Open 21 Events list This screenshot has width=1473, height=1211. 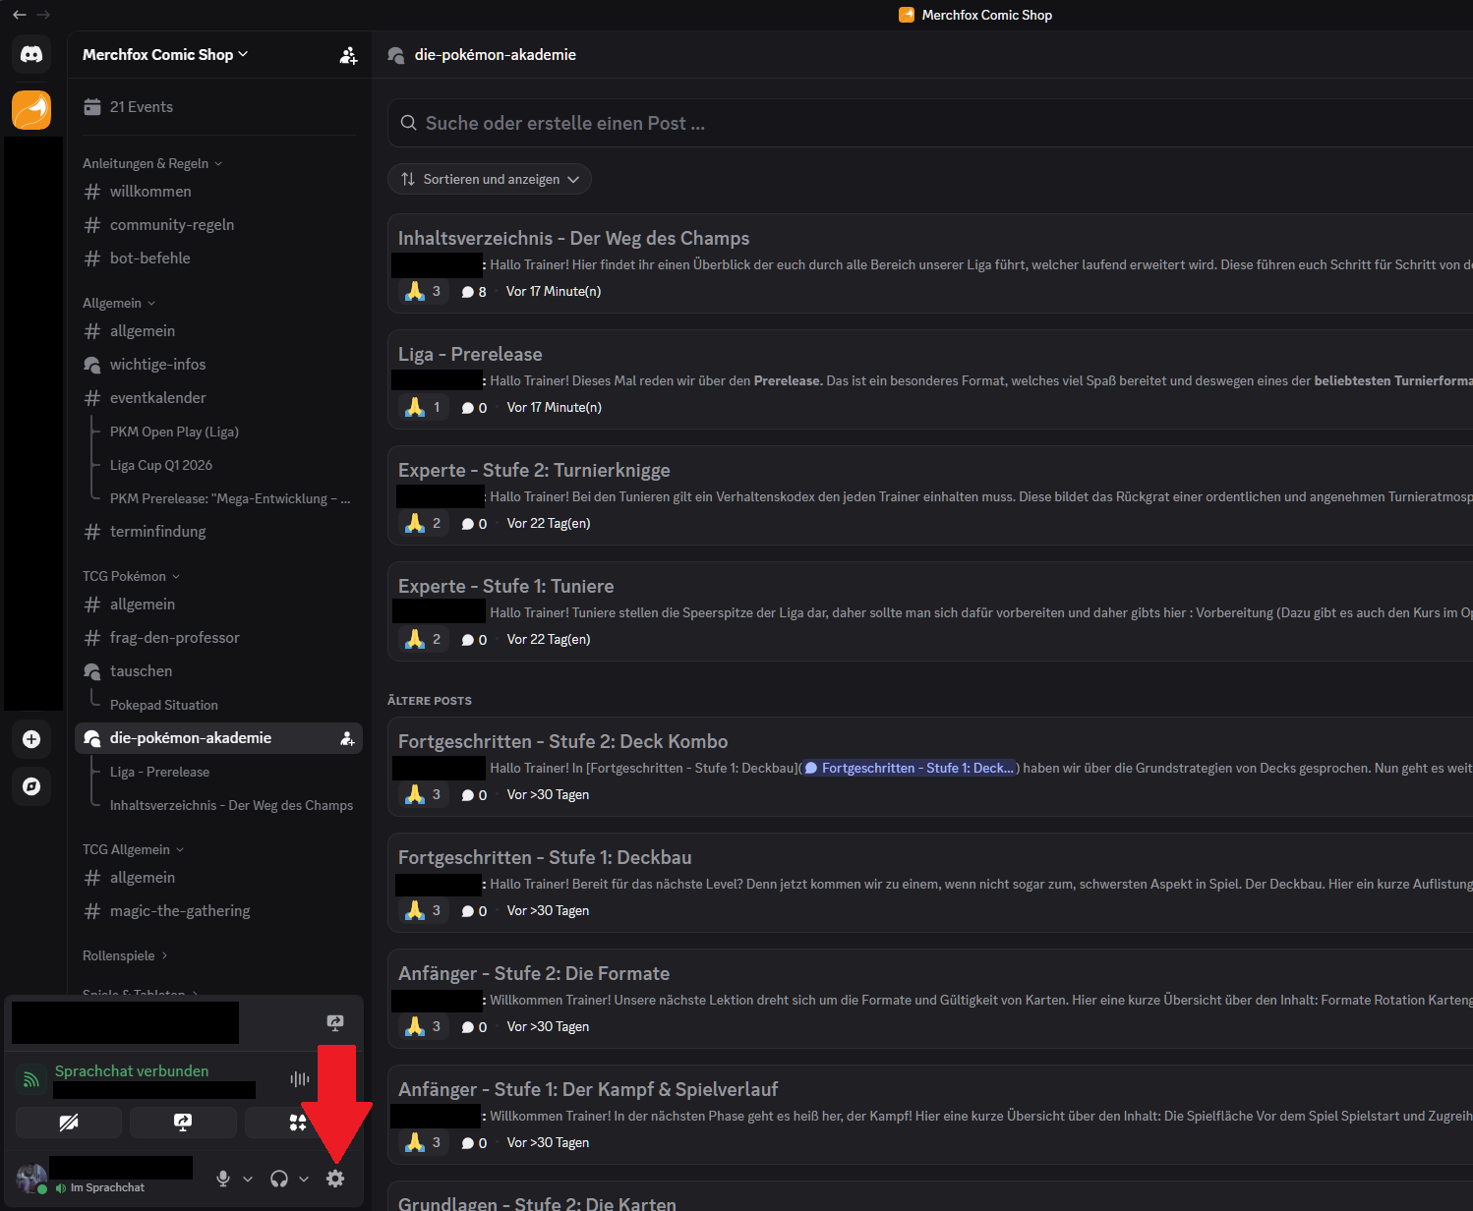(x=141, y=107)
